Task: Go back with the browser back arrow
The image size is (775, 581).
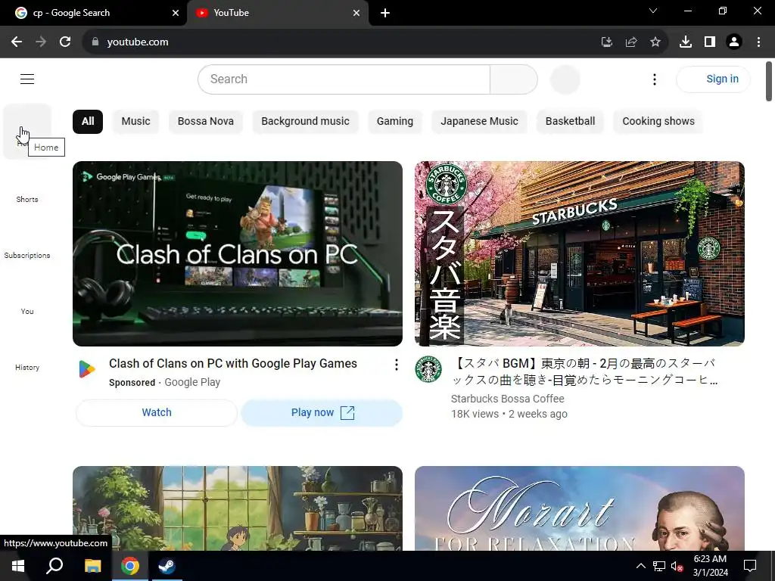Action: tap(17, 42)
